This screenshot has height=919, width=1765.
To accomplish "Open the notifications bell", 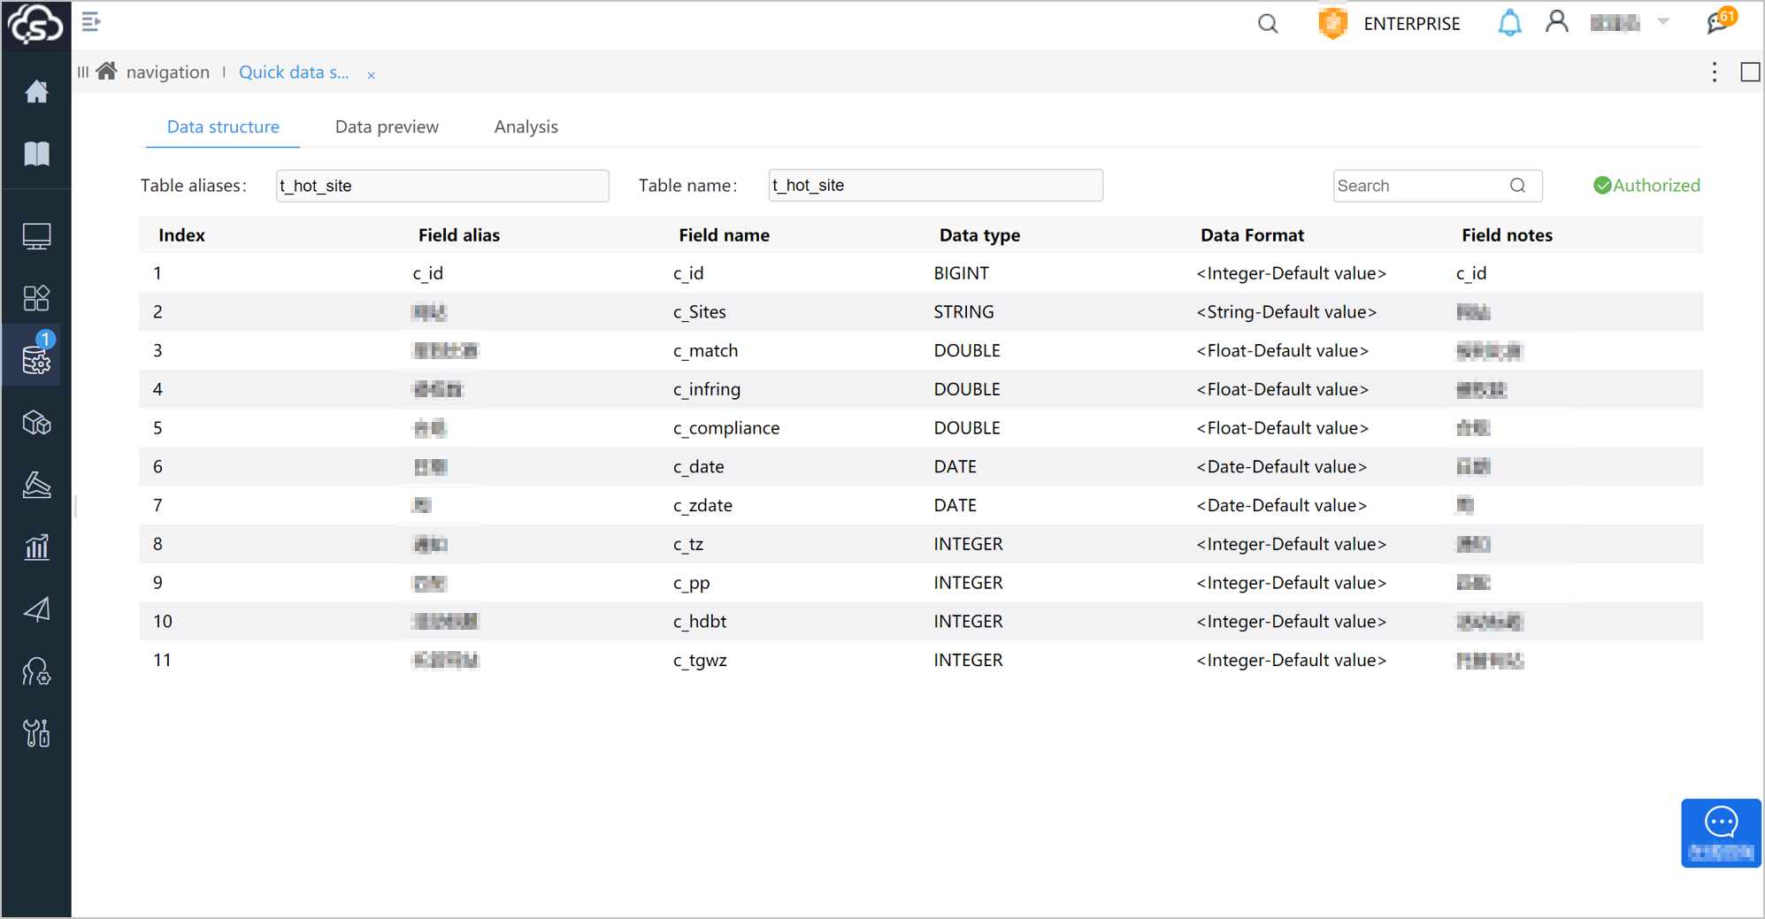I will (1509, 24).
